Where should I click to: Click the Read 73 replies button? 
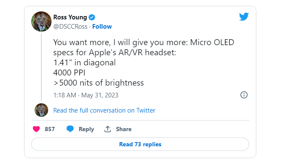140,144
